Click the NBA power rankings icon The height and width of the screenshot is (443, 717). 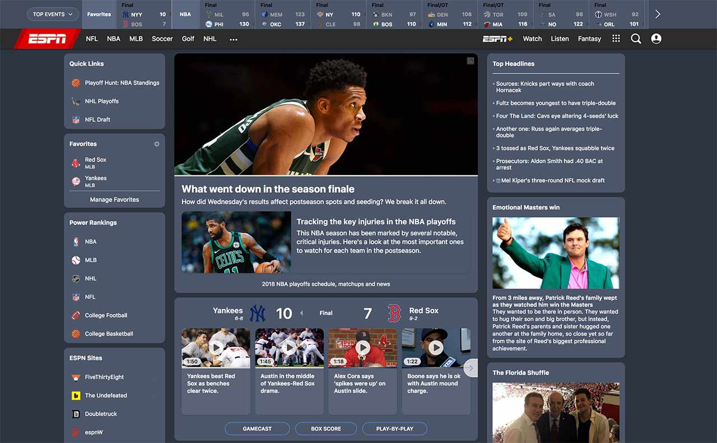tap(76, 242)
